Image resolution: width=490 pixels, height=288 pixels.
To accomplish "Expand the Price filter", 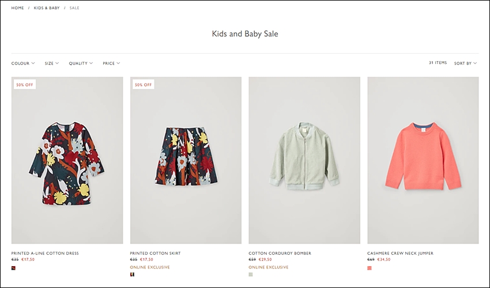I will pyautogui.click(x=111, y=63).
